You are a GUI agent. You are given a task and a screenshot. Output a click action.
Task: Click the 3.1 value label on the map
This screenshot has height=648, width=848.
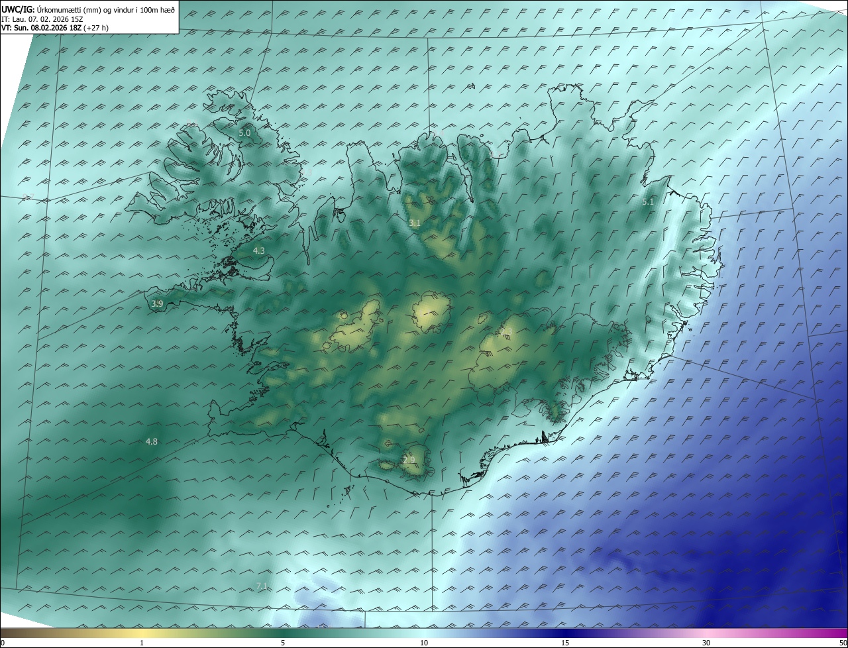(415, 223)
